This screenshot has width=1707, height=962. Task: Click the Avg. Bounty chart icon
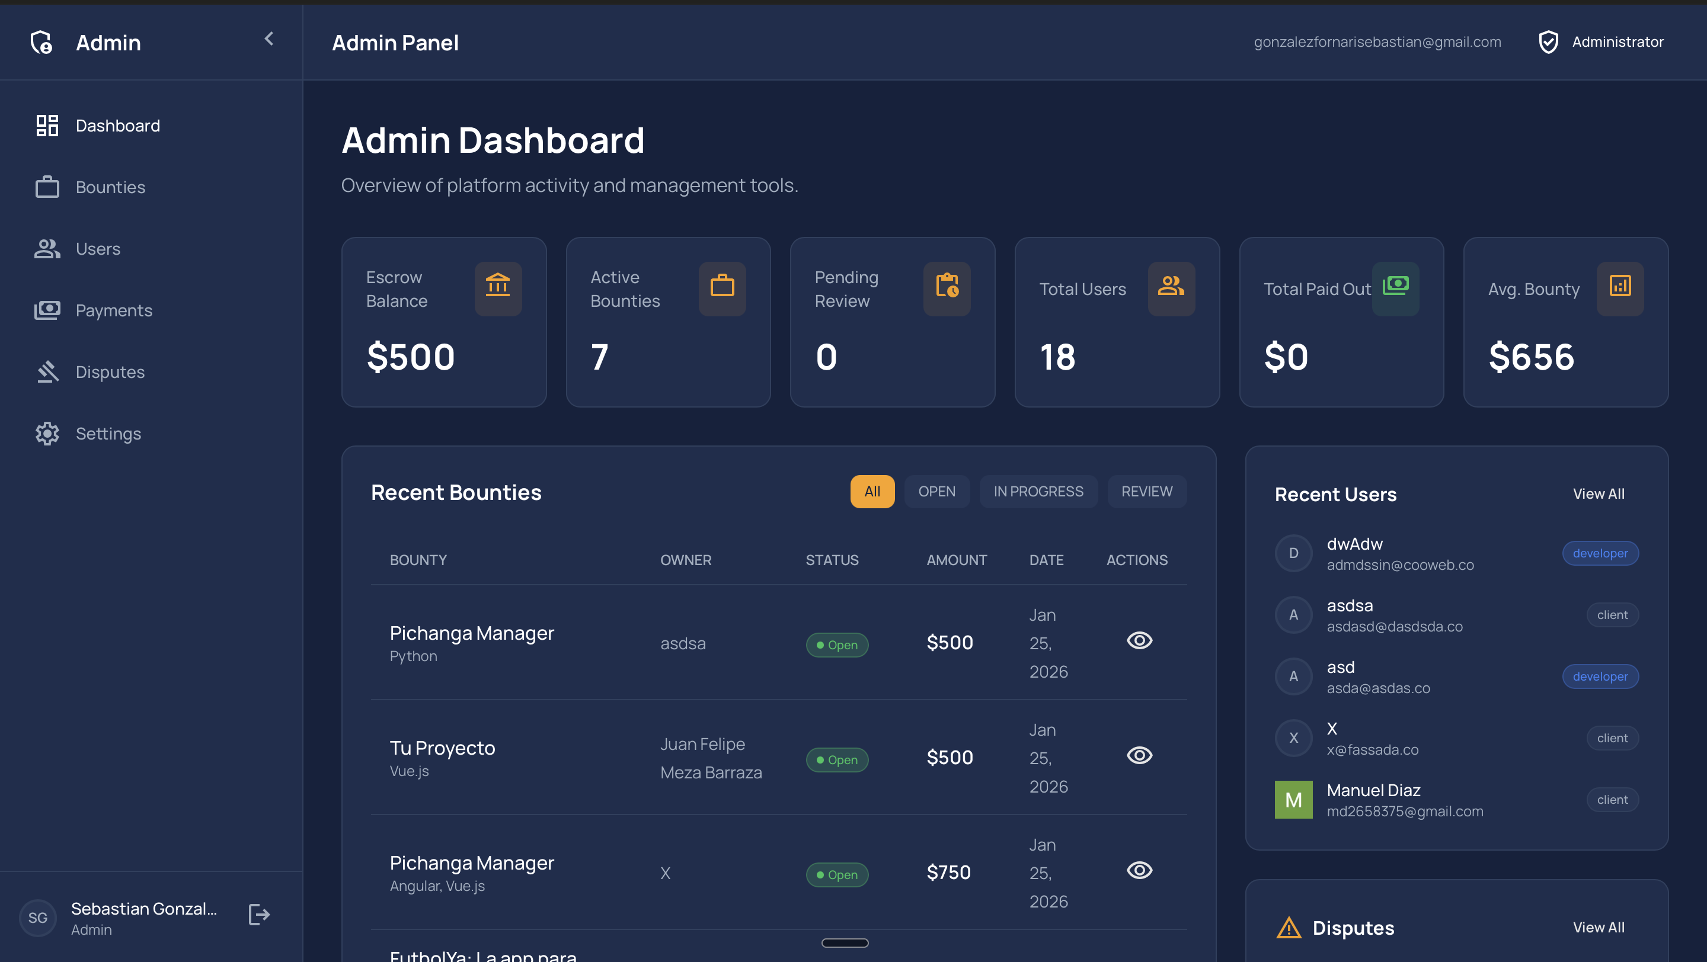1619,287
